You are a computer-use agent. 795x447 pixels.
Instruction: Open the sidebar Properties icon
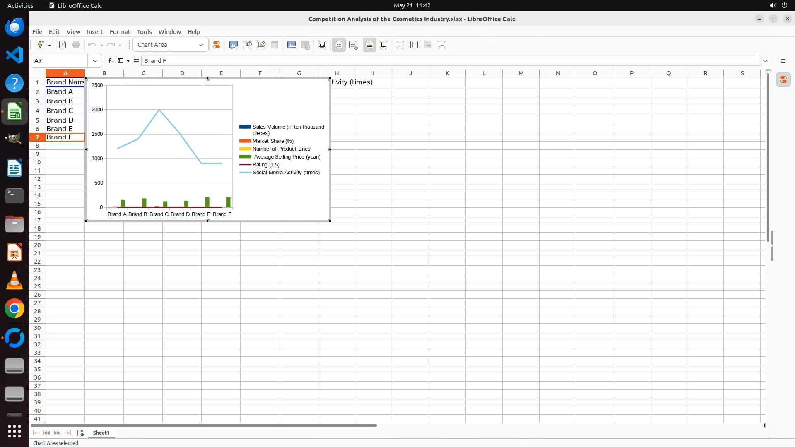tap(783, 79)
